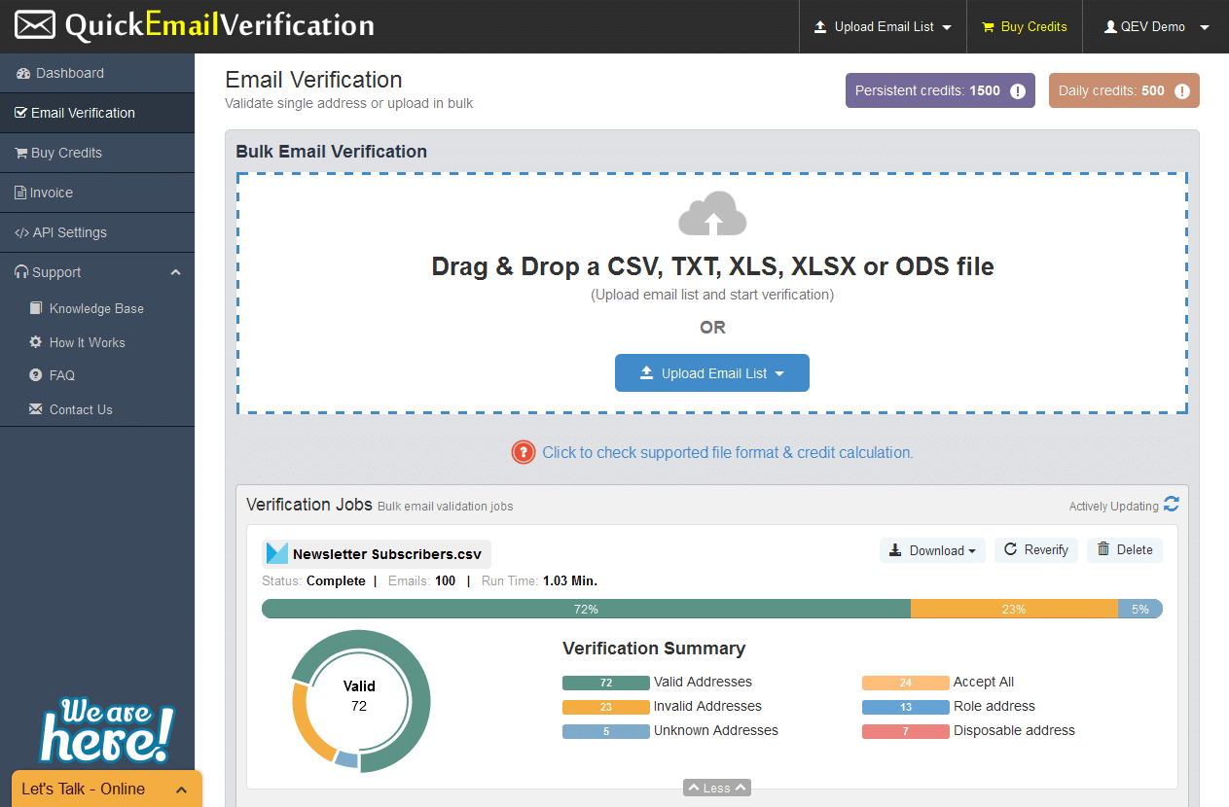
Task: Open the Invoice sidebar page
Action: click(97, 193)
